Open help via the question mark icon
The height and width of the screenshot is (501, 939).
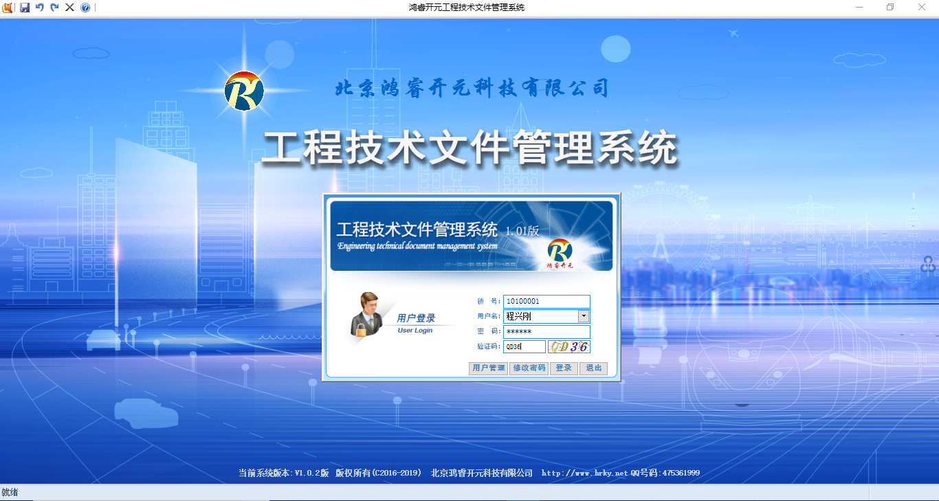85,8
